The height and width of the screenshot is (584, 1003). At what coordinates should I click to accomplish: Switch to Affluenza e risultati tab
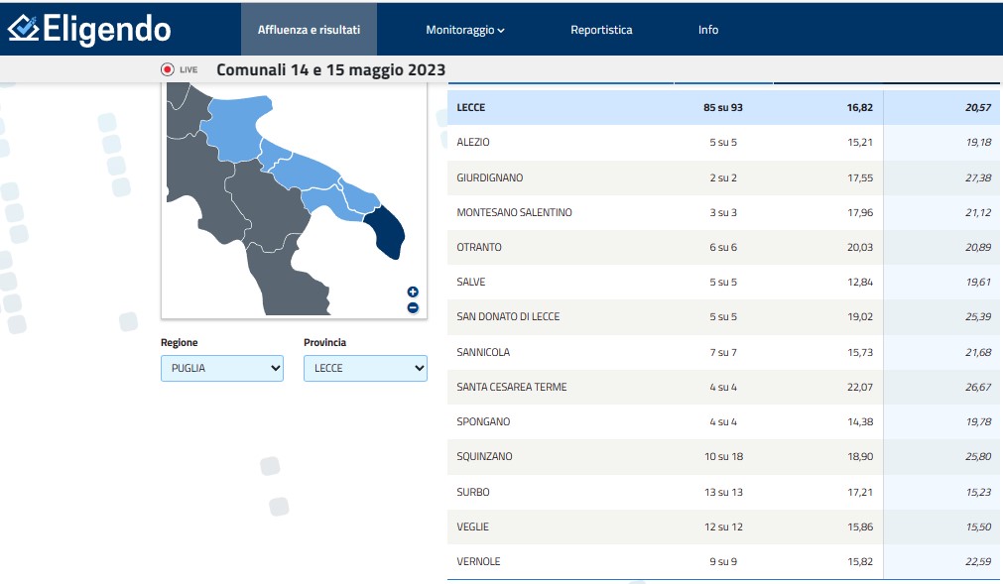(309, 30)
